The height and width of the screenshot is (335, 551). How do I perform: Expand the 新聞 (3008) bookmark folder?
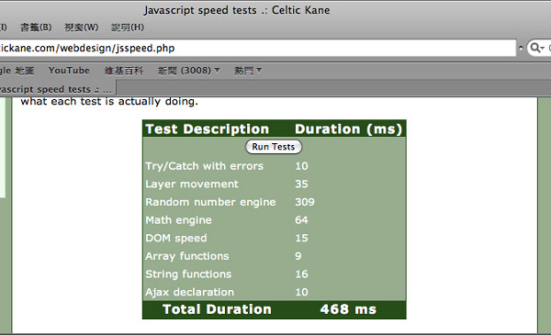pyautogui.click(x=188, y=71)
